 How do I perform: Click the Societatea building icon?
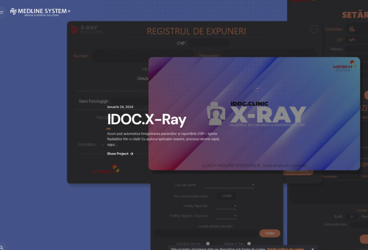(x=352, y=29)
